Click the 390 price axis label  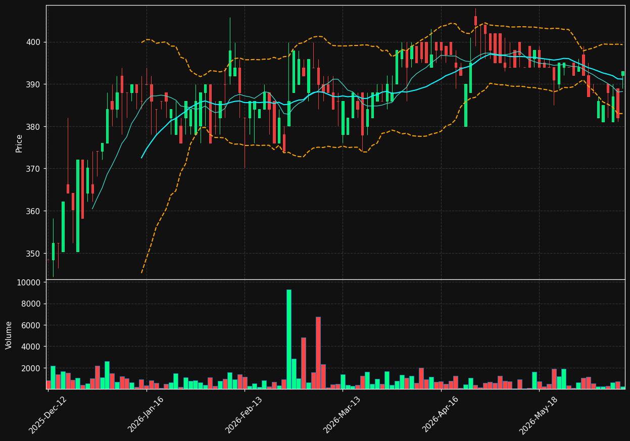pyautogui.click(x=34, y=84)
